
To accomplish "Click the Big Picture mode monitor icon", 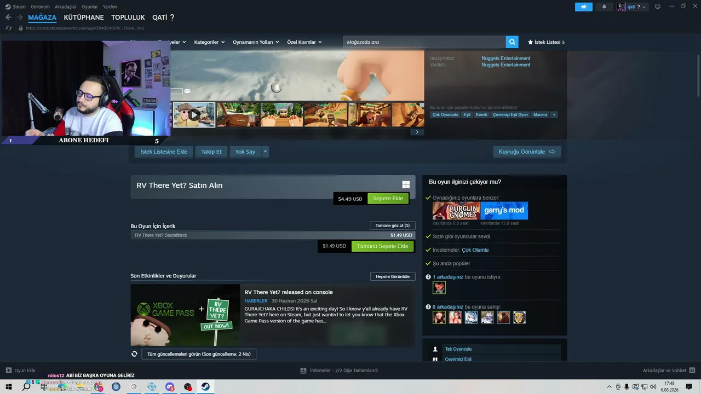I will coord(658,7).
